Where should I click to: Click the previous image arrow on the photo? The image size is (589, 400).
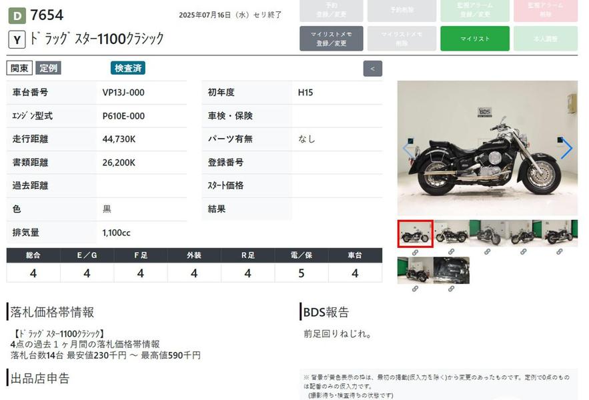(407, 148)
